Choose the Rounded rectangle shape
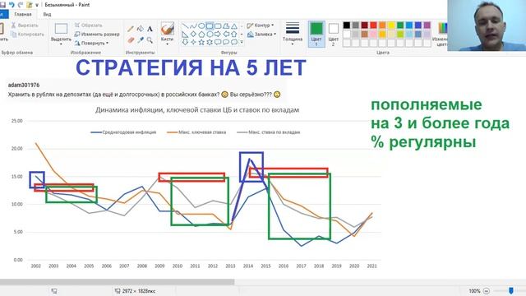Screen dimensions: 526x296 coord(218,25)
